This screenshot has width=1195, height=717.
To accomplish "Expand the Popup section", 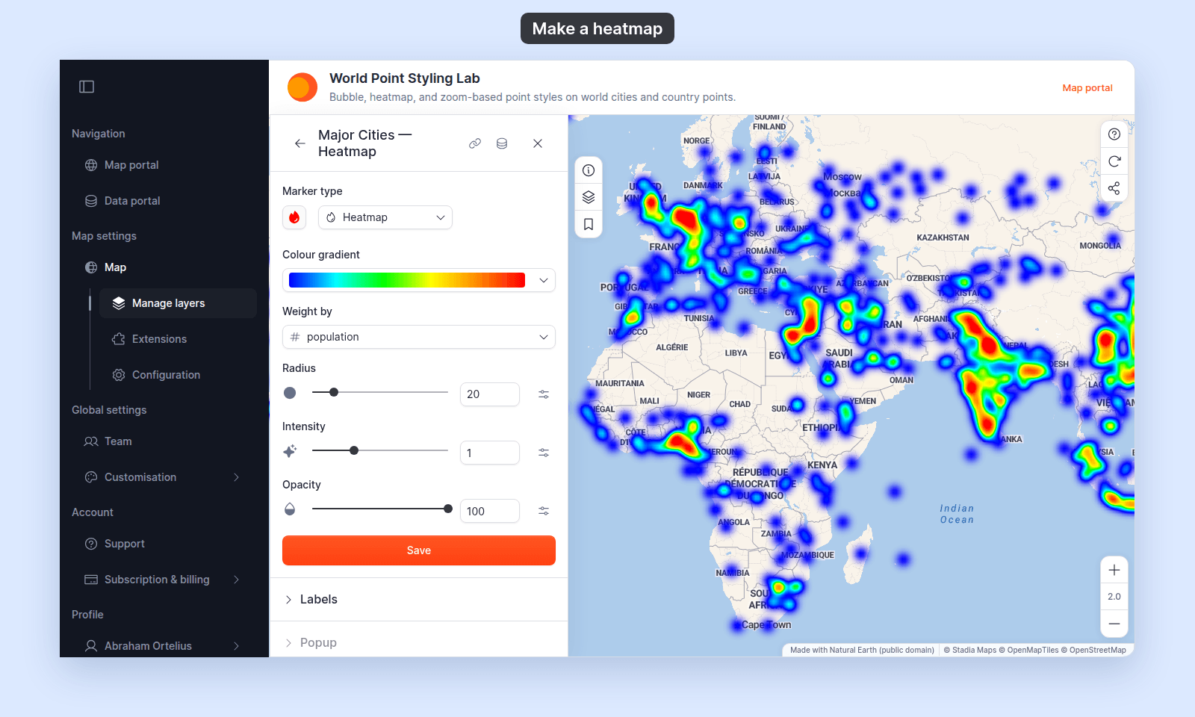I will tap(419, 643).
